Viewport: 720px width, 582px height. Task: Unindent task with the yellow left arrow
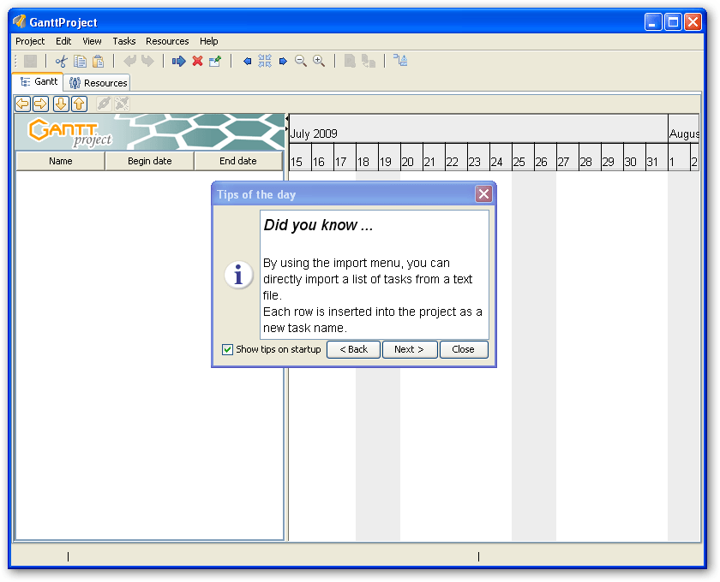coord(22,104)
